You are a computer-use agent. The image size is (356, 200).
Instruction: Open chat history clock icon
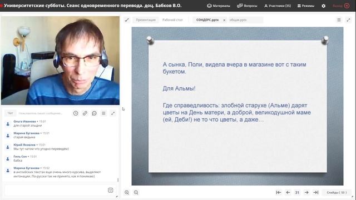(76, 113)
